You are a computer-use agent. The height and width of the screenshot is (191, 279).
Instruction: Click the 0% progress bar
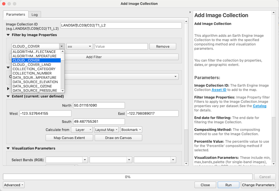128,177
